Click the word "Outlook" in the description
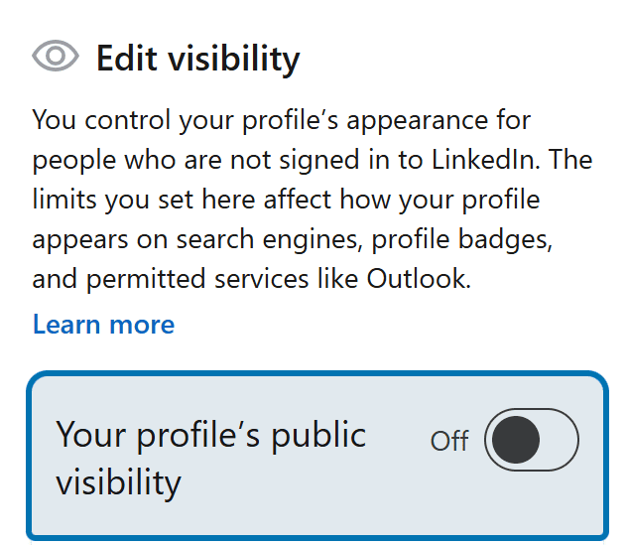This screenshot has width=627, height=545. coord(416,279)
